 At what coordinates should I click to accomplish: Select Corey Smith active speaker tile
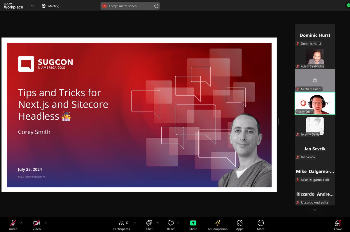tap(315, 103)
